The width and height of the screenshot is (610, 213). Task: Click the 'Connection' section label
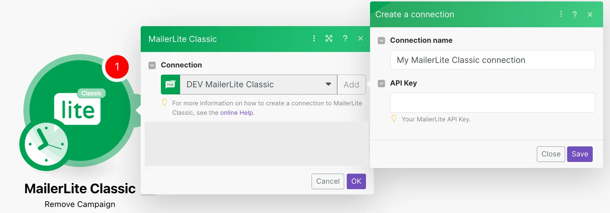[181, 65]
